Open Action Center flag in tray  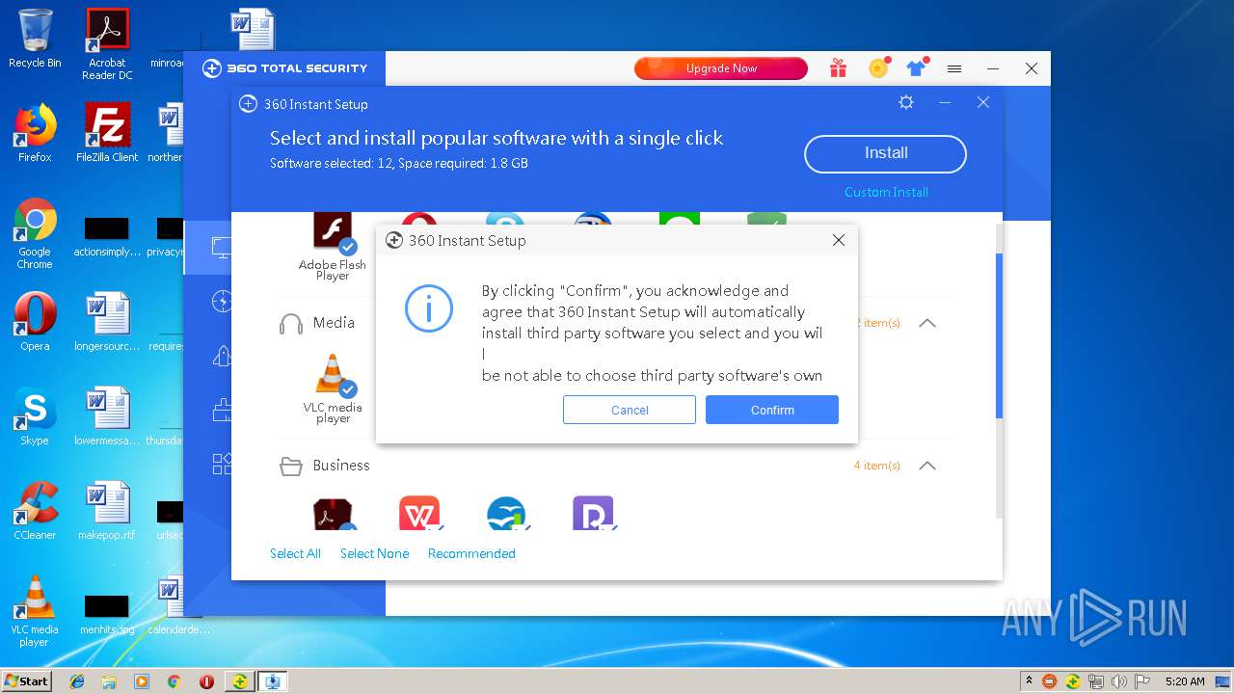tap(1142, 681)
